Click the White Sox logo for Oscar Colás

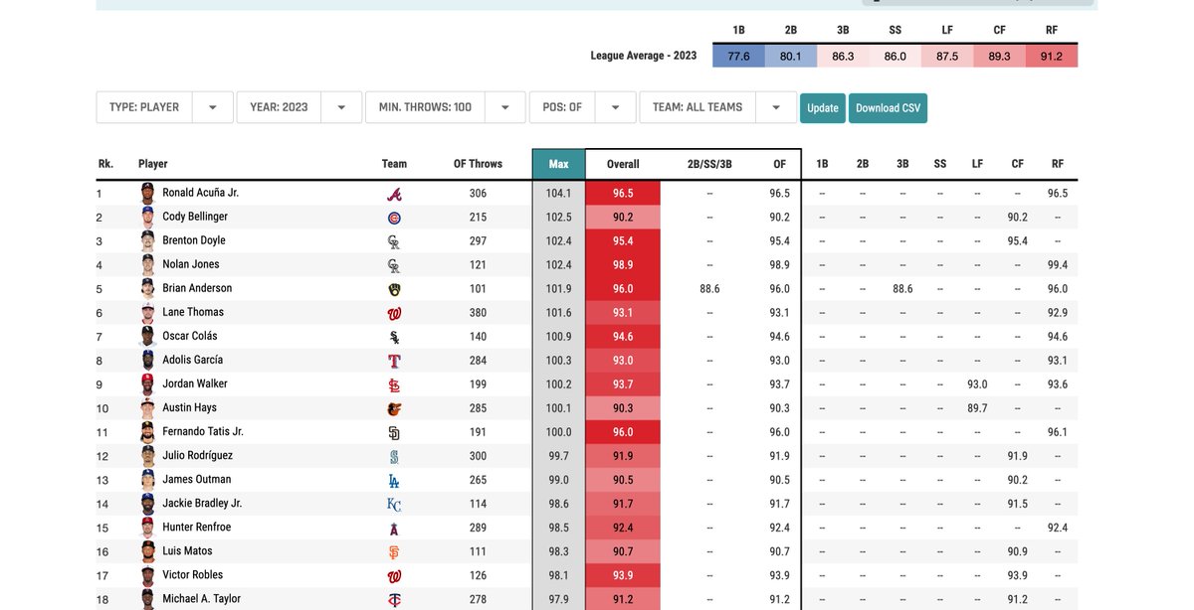[394, 337]
